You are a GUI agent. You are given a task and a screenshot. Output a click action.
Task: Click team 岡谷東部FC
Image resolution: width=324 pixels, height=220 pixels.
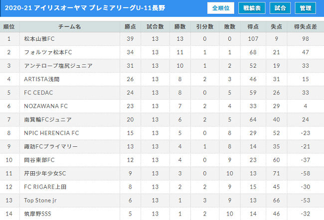click(x=39, y=160)
